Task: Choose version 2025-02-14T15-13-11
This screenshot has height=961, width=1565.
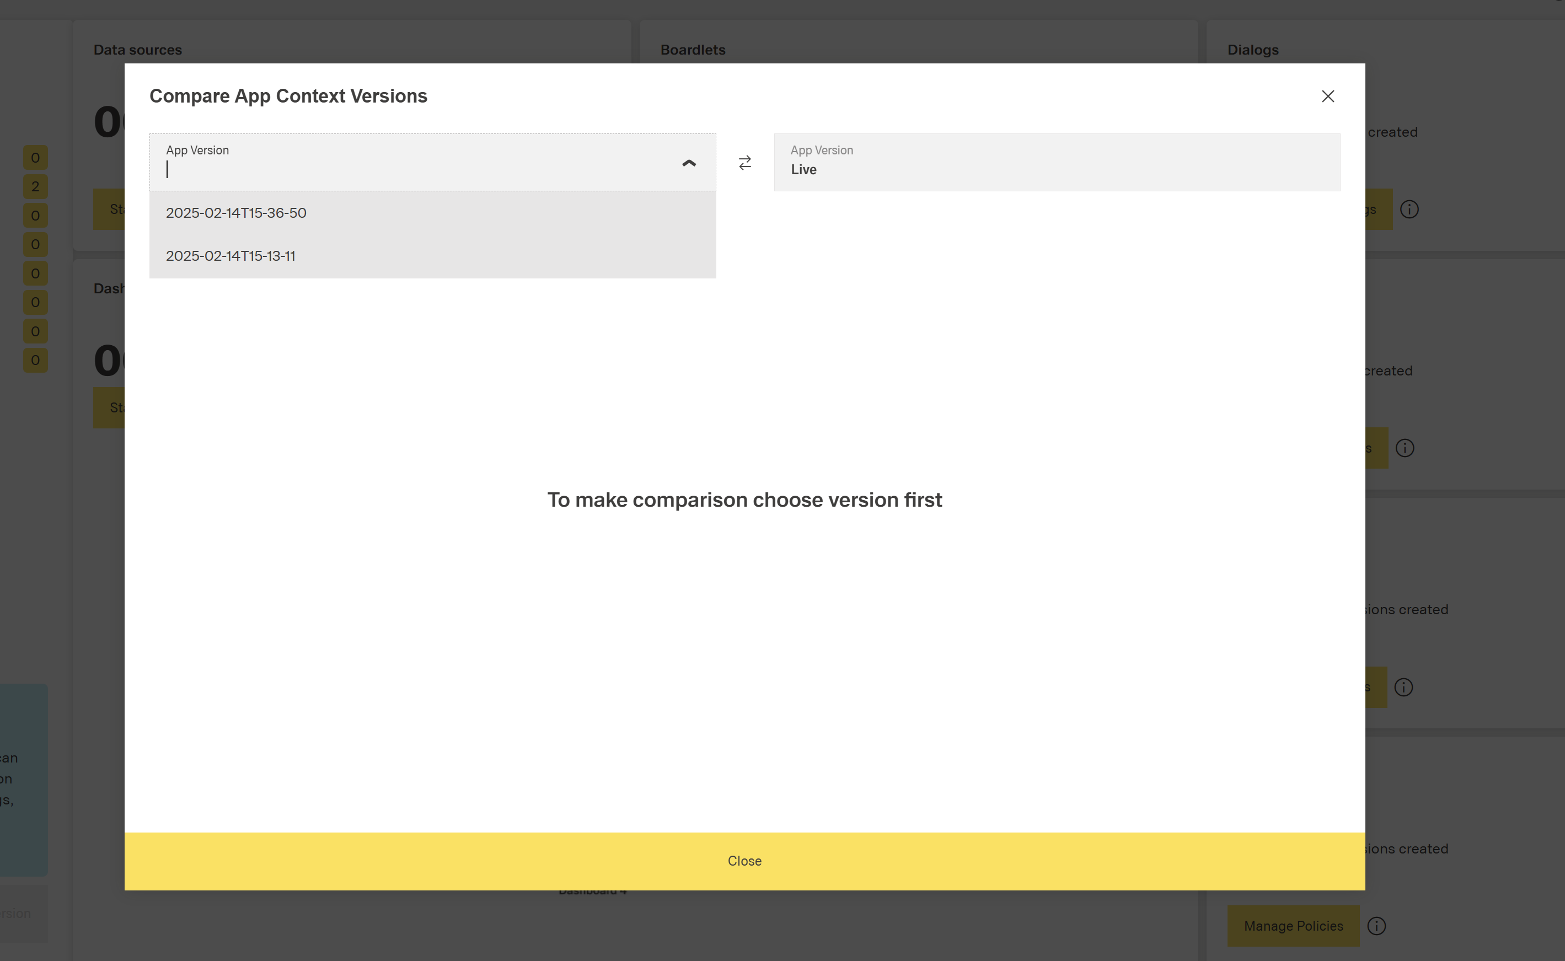Action: 231,255
